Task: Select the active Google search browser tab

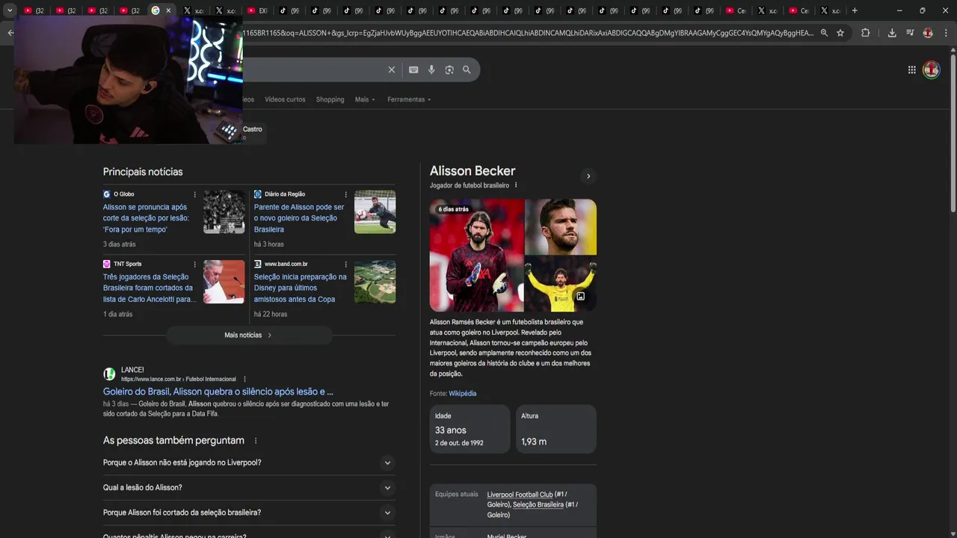Action: pos(156,10)
